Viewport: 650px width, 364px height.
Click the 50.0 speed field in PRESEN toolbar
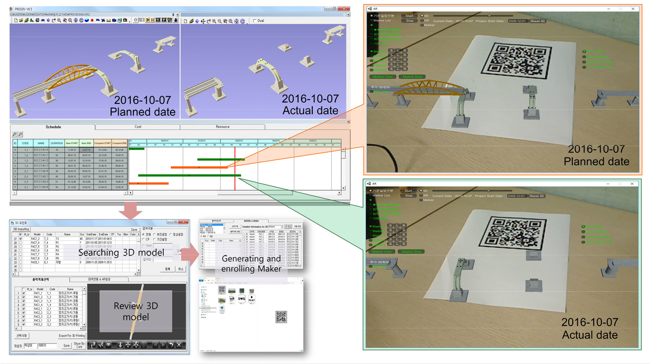(141, 20)
